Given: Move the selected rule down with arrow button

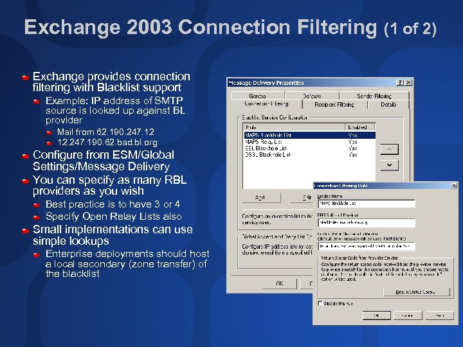Looking at the screenshot, I should [389, 165].
